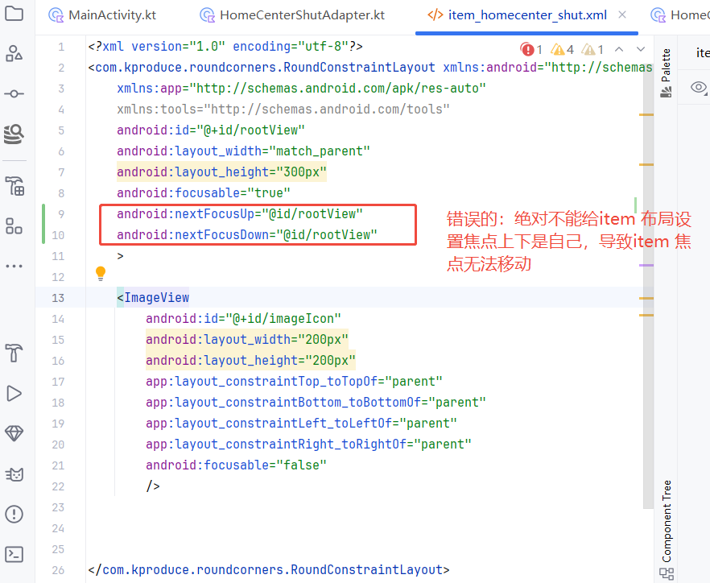Open the Problems tool window
This screenshot has height=583, width=710.
click(14, 514)
